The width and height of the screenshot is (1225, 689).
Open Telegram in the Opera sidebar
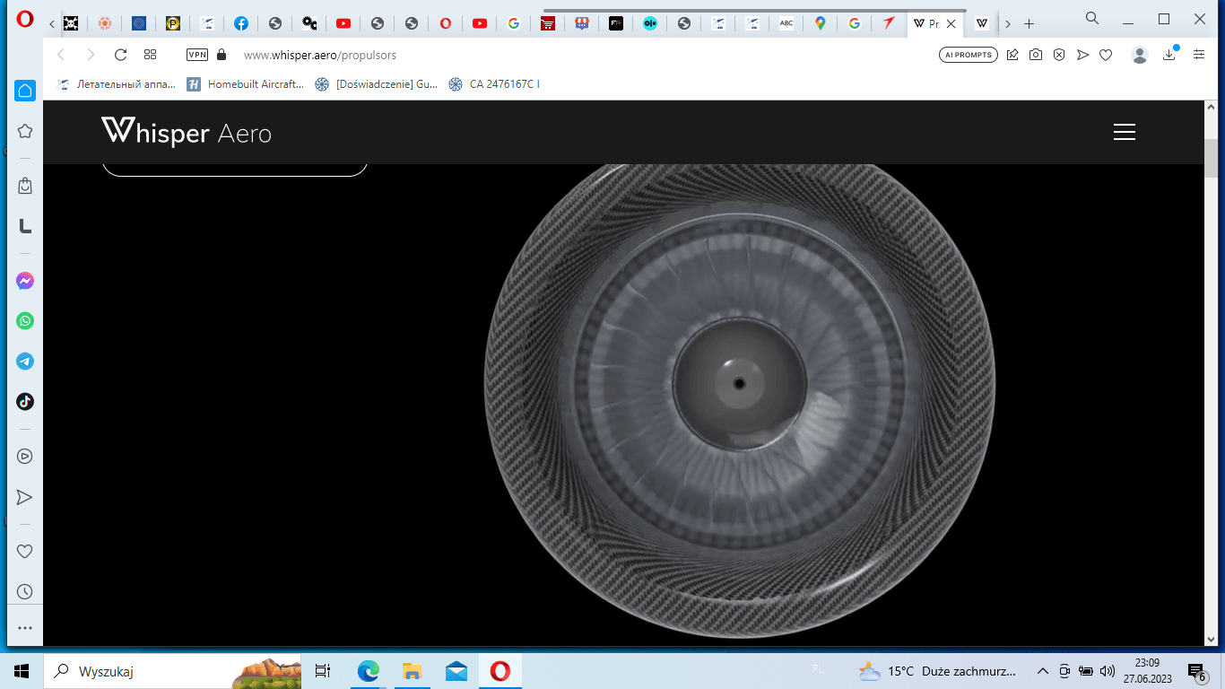click(x=25, y=362)
